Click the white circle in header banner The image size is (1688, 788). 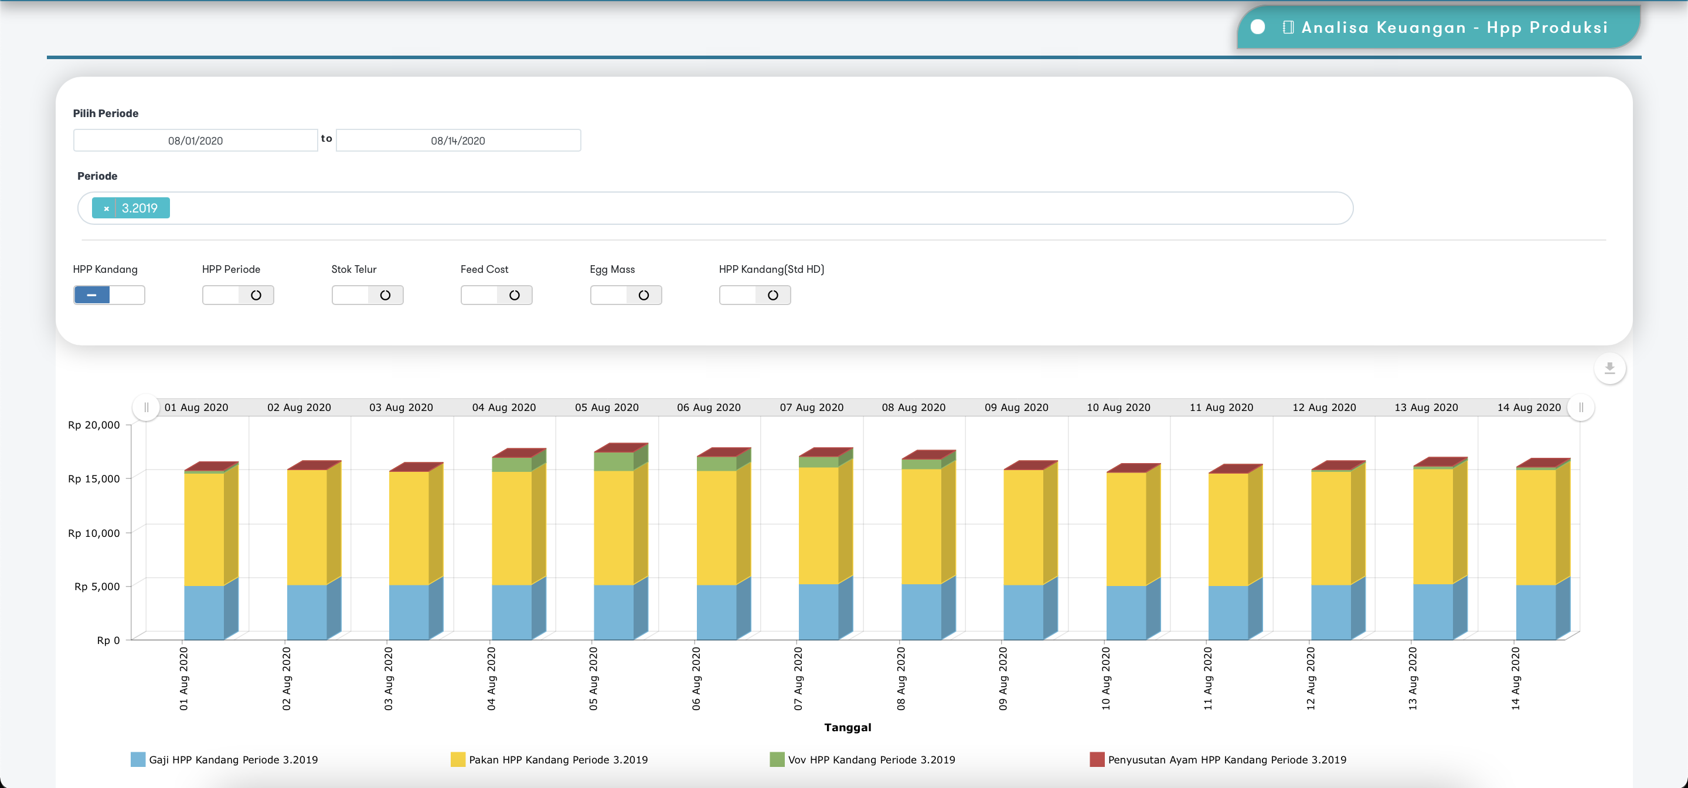point(1257,27)
